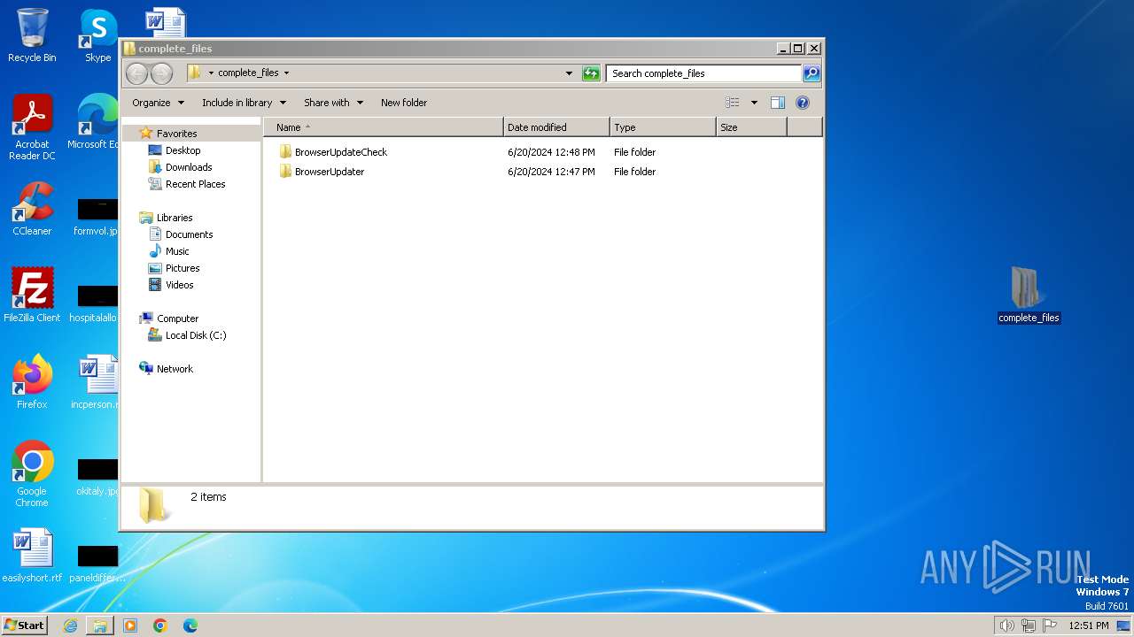Select Desktop in the navigation pane

(x=183, y=150)
